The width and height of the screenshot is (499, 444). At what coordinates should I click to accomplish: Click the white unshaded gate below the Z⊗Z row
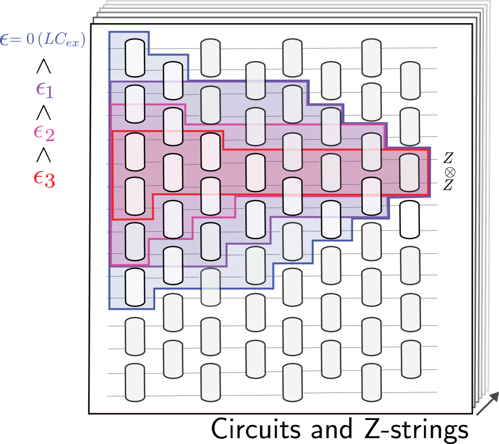coord(409,220)
